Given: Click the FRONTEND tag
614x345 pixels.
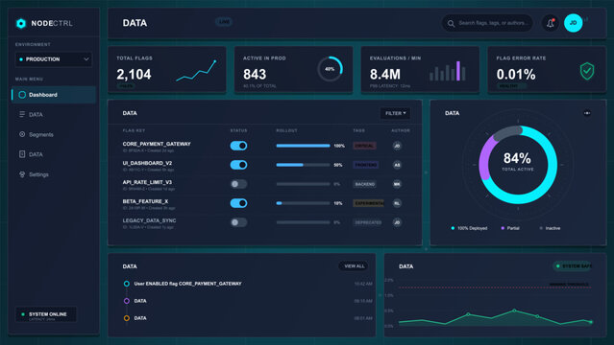Looking at the screenshot, I should pyautogui.click(x=366, y=165).
